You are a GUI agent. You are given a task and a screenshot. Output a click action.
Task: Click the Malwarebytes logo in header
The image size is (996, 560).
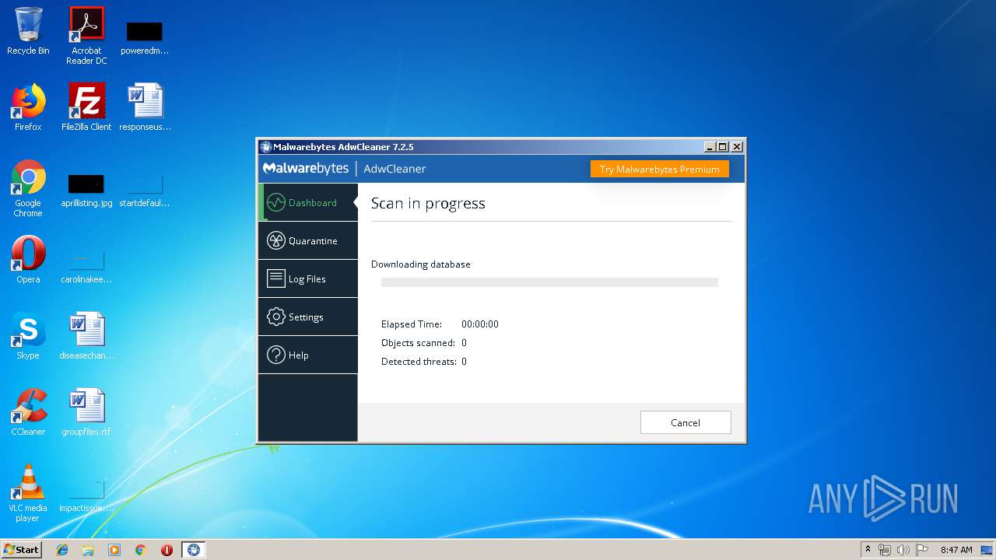tap(305, 169)
